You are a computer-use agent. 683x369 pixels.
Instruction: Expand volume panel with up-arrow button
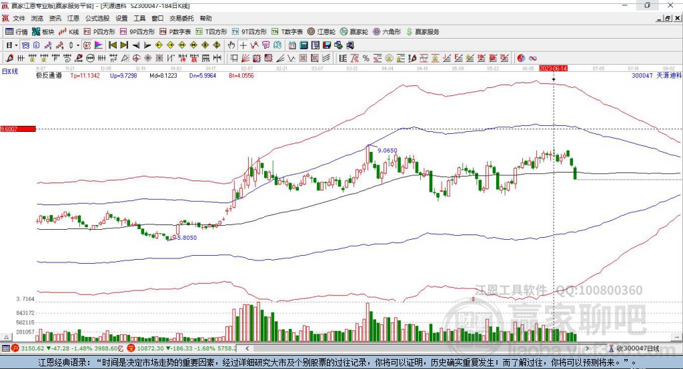[6, 337]
